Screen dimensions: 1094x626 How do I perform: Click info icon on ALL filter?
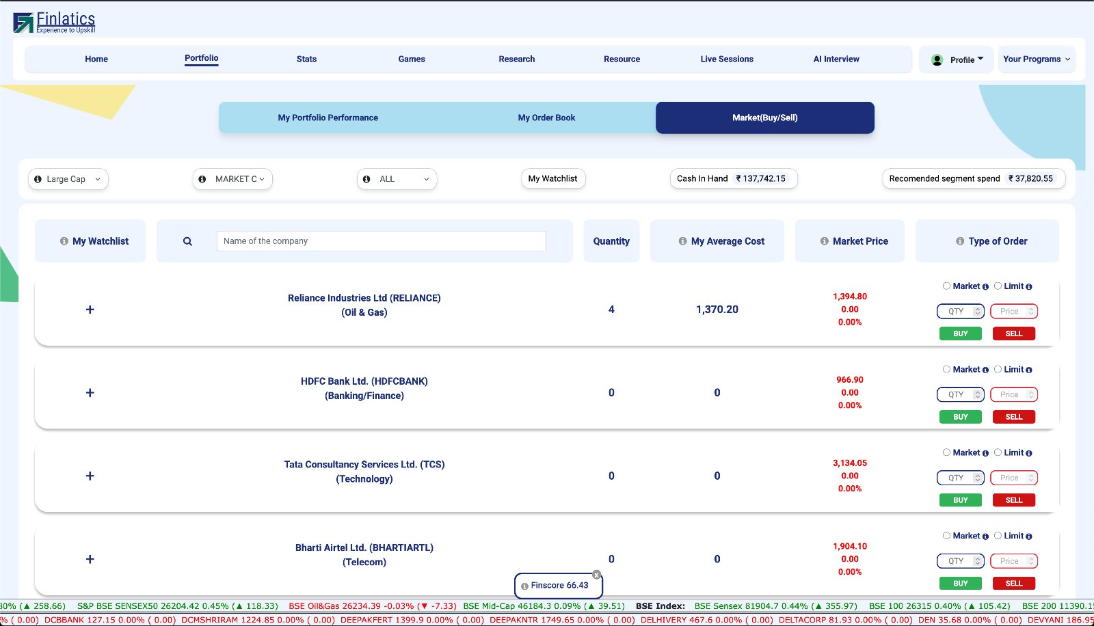click(366, 179)
